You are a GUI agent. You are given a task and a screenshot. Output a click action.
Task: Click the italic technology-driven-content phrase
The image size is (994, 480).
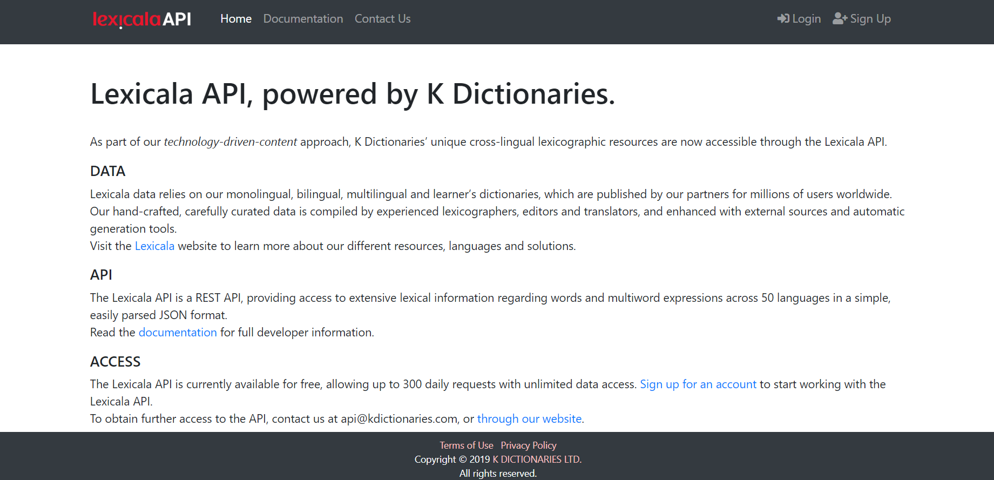coord(231,142)
